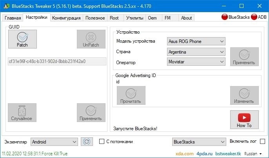Enable the С потомками checkbox
Viewport: 269px width, 158px height.
(102, 142)
